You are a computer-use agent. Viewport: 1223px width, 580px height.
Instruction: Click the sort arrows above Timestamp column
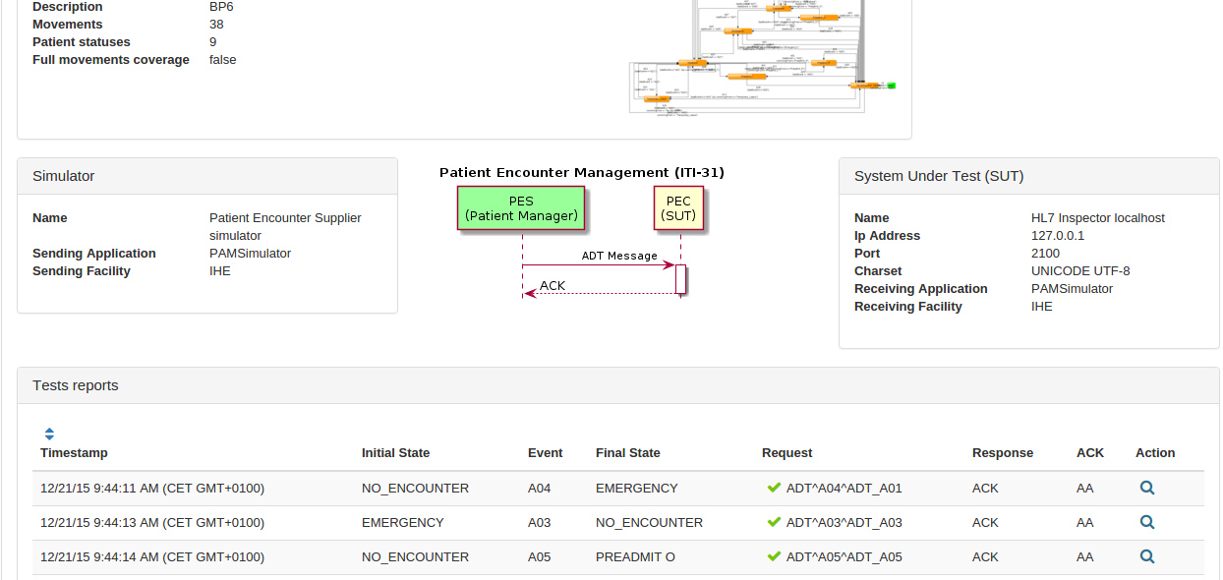tap(49, 434)
